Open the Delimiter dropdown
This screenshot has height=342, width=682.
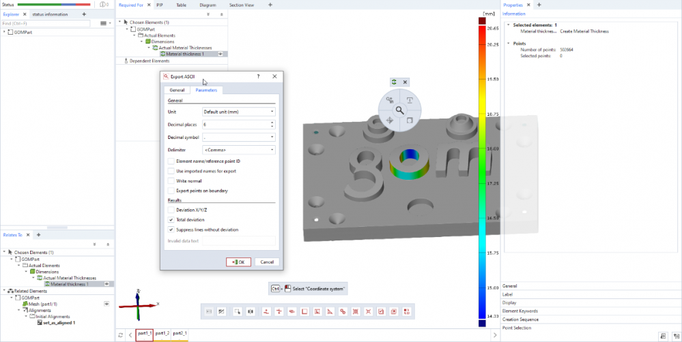click(238, 150)
